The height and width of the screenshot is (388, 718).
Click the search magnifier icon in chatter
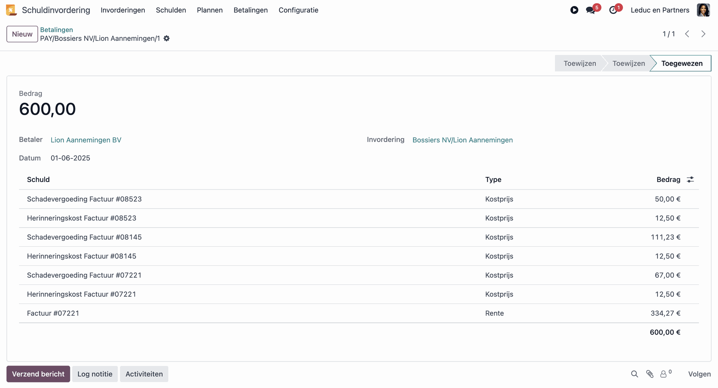click(x=634, y=374)
